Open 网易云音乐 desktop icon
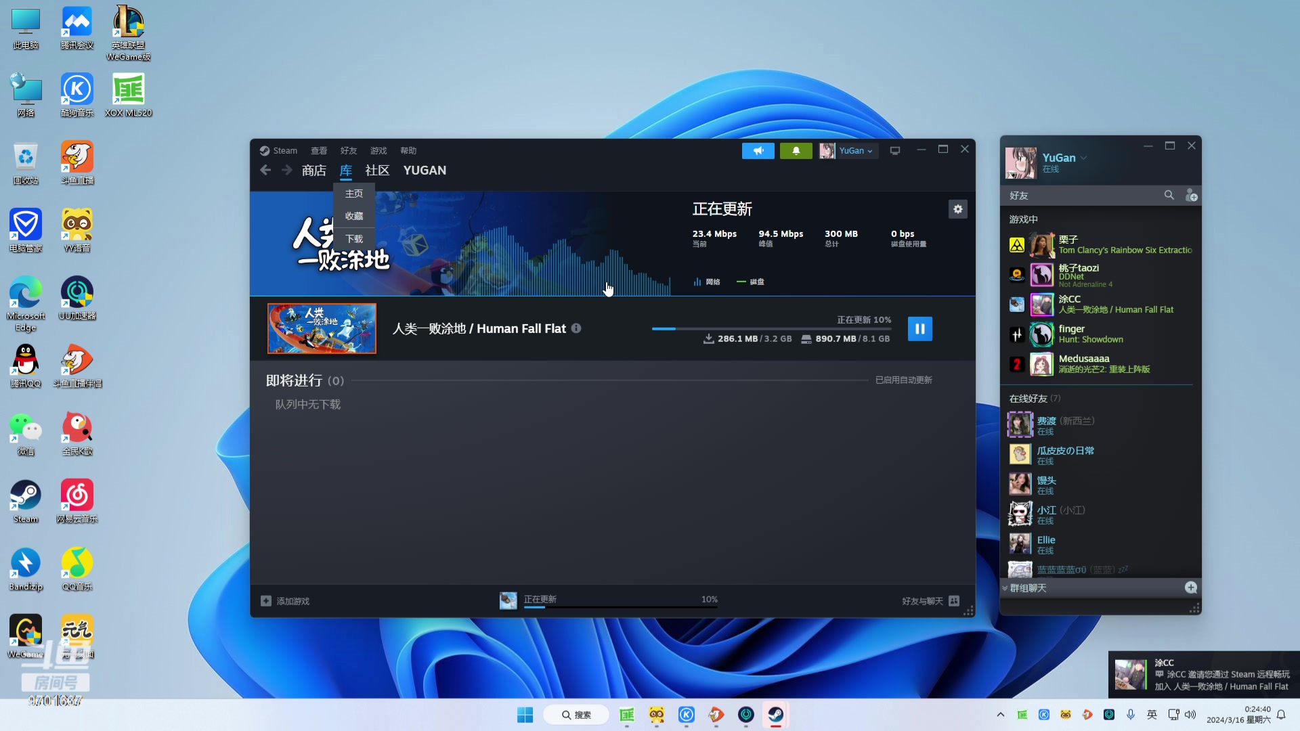This screenshot has height=731, width=1300. 77,501
